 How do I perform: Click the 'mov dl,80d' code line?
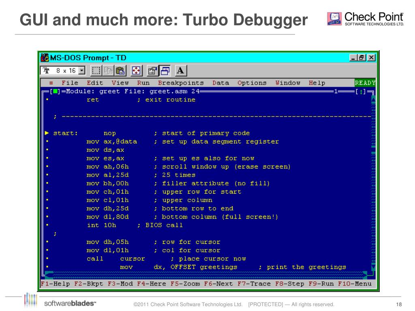(x=182, y=217)
